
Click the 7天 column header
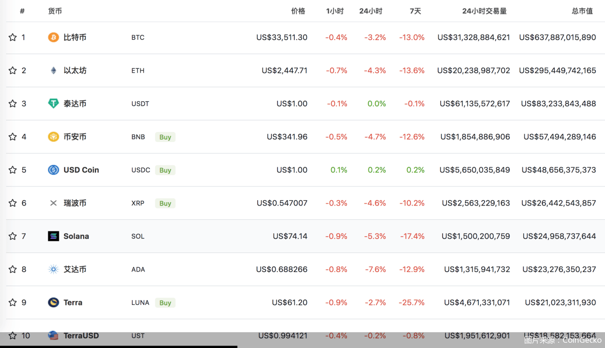(415, 11)
